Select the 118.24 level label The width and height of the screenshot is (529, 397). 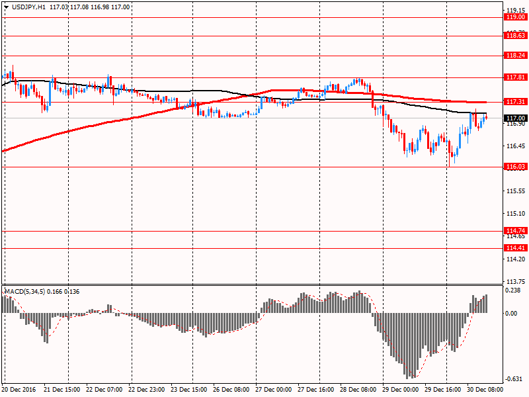point(515,56)
